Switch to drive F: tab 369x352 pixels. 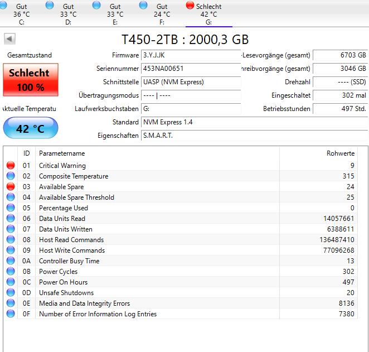pos(162,13)
